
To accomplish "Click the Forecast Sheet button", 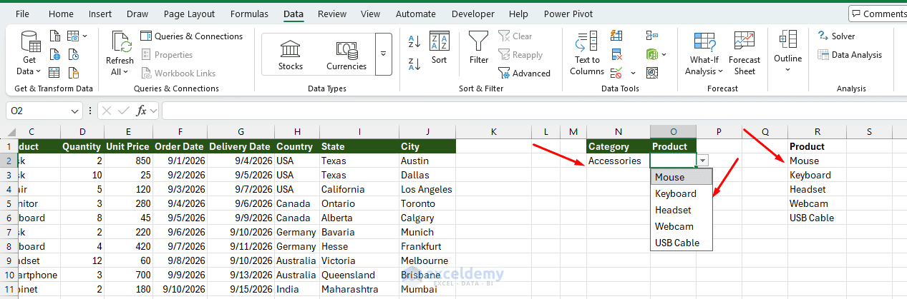I will pos(744,54).
